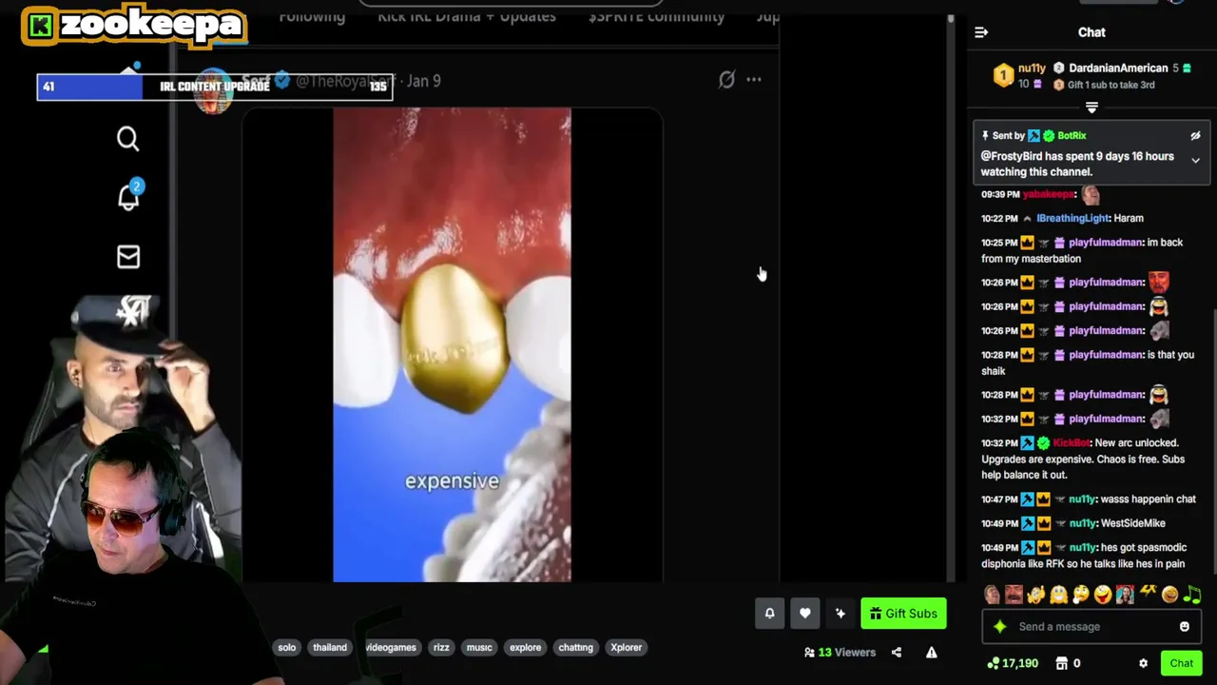Click nu11y's first-place leaderboard badge

[x=1003, y=75]
